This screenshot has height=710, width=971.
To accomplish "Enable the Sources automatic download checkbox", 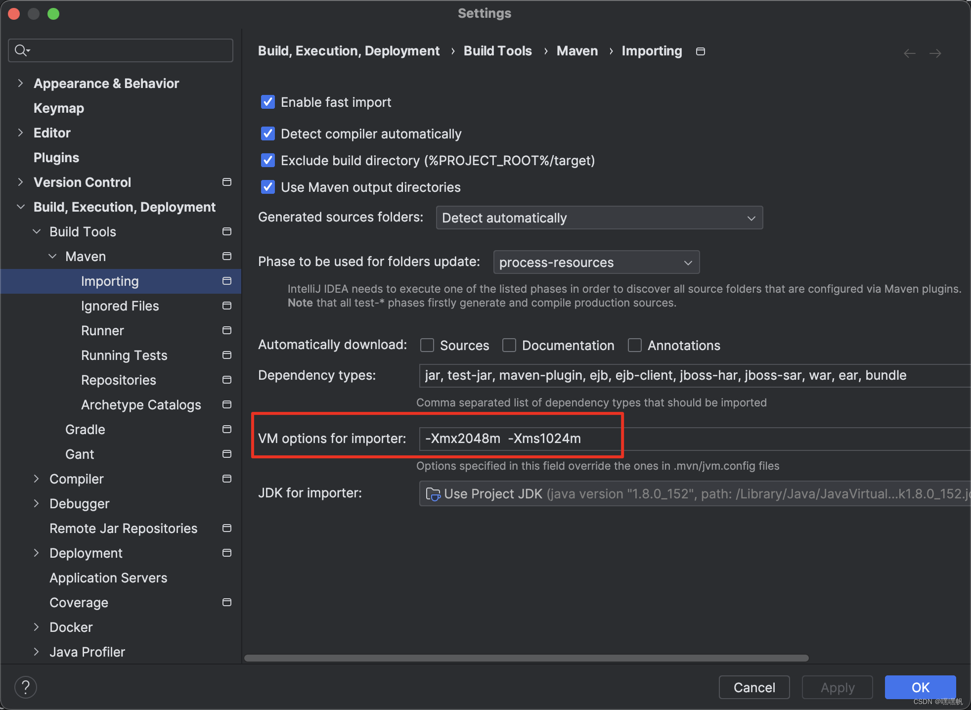I will coord(426,345).
